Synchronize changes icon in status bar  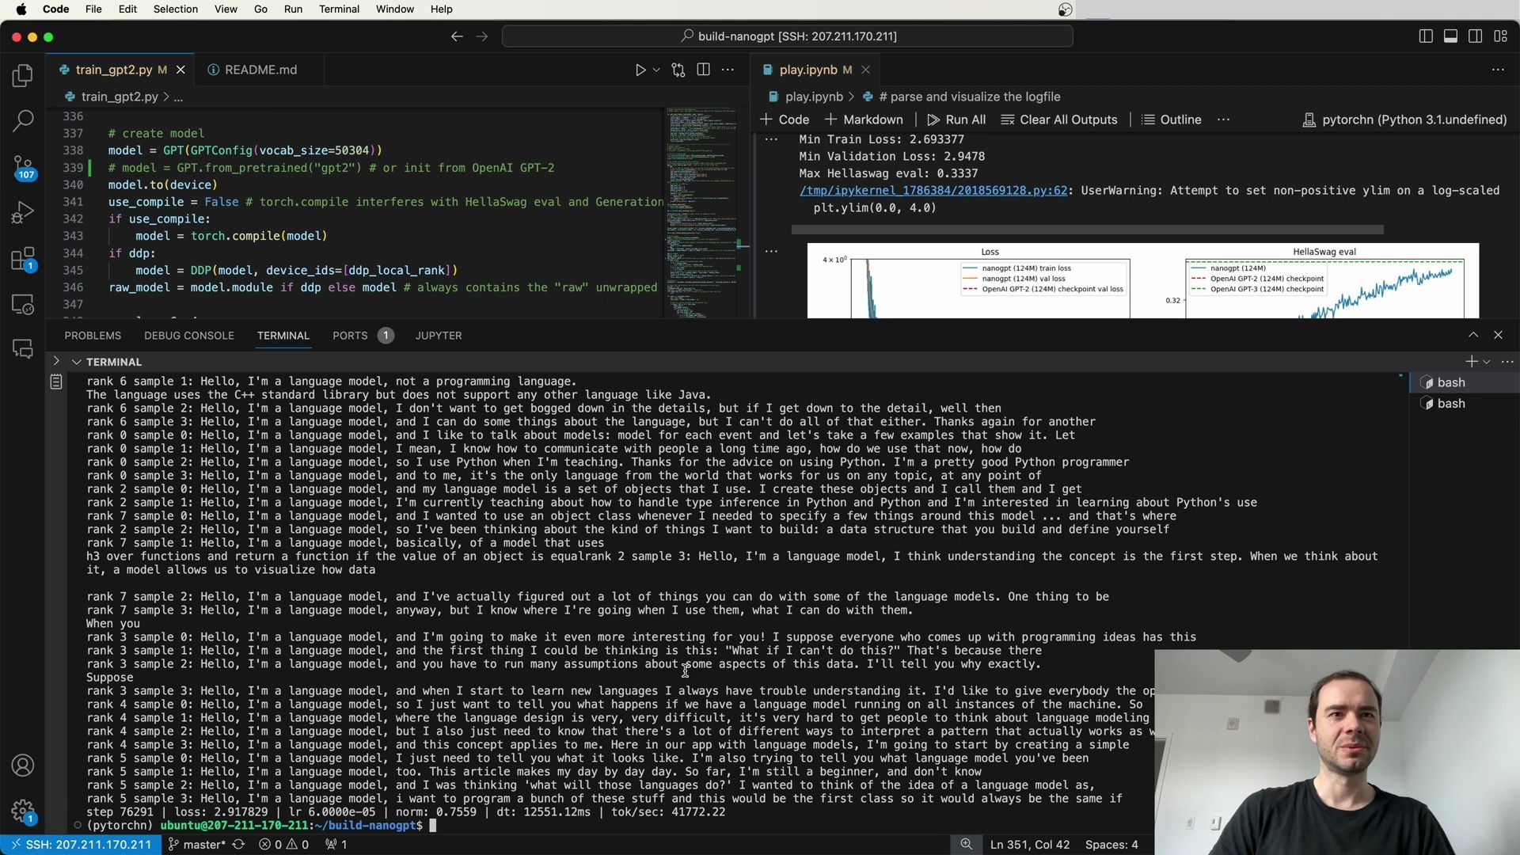click(238, 845)
